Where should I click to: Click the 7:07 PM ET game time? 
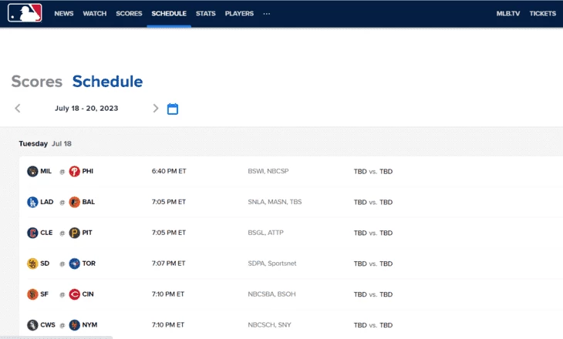pyautogui.click(x=168, y=263)
